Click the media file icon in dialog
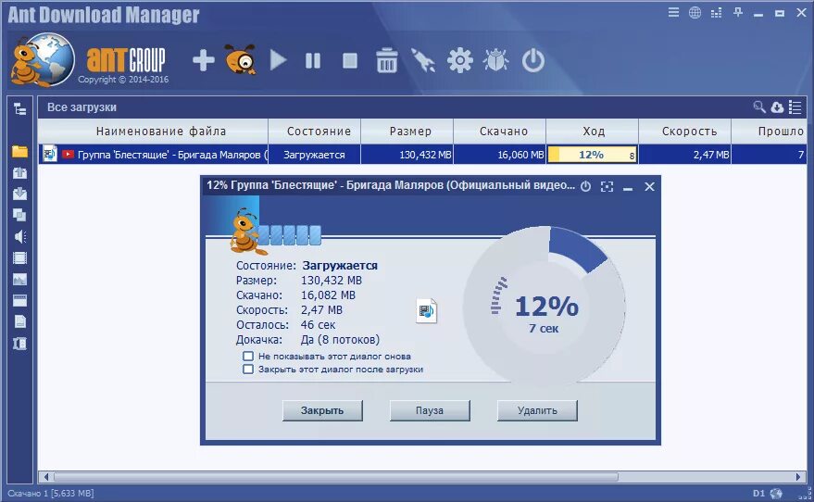The height and width of the screenshot is (502, 814). point(427,311)
